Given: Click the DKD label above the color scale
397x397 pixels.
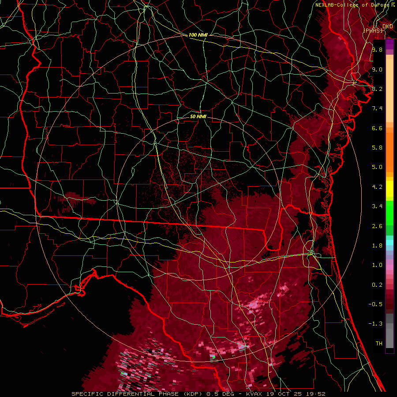Looking at the screenshot, I should [x=387, y=26].
